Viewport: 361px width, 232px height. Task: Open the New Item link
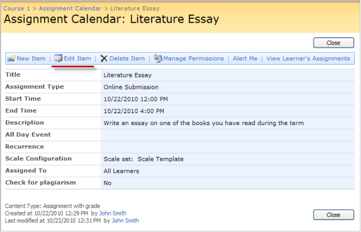click(x=31, y=59)
